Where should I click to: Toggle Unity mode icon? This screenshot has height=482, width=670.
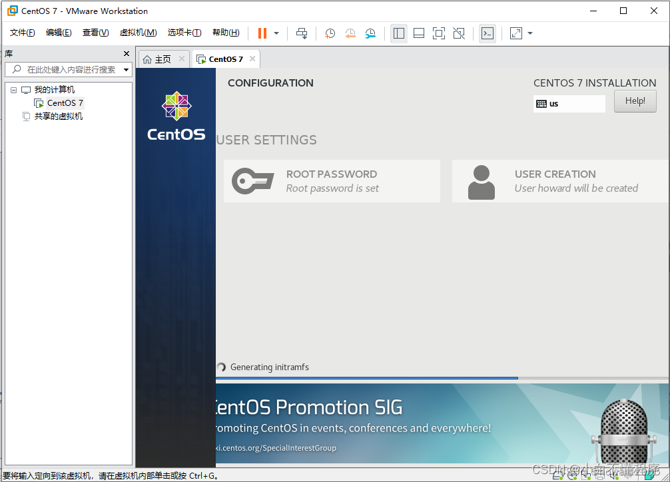(459, 33)
